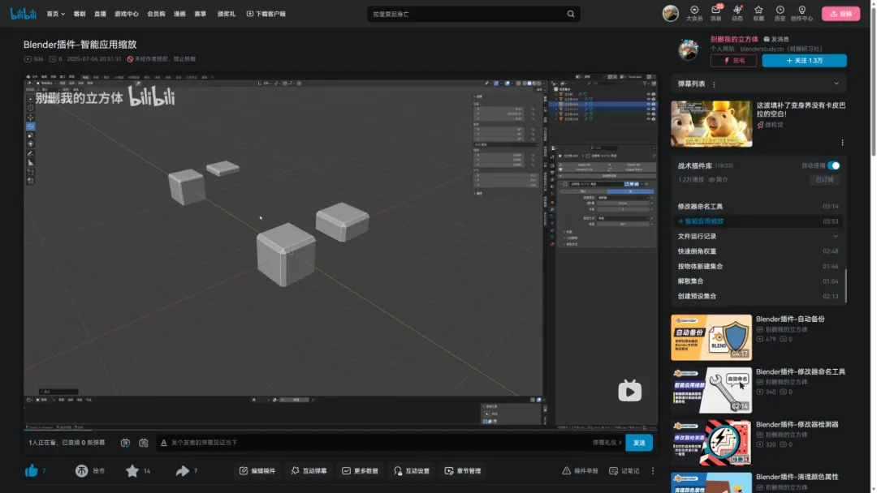
Task: Open more options dots beside 记笔记
Action: 653,470
